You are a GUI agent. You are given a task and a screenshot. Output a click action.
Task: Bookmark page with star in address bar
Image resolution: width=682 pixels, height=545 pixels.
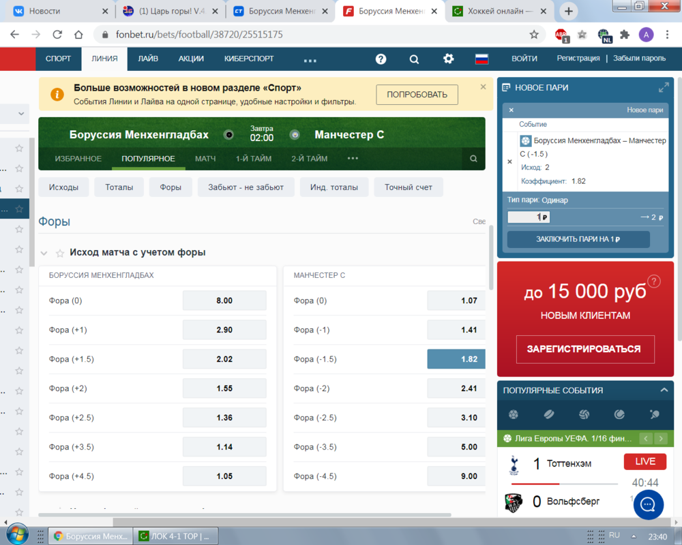534,34
